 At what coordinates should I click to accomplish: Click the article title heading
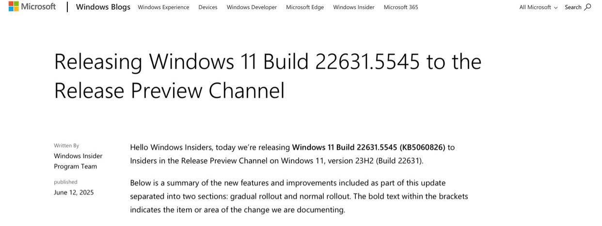[x=268, y=75]
